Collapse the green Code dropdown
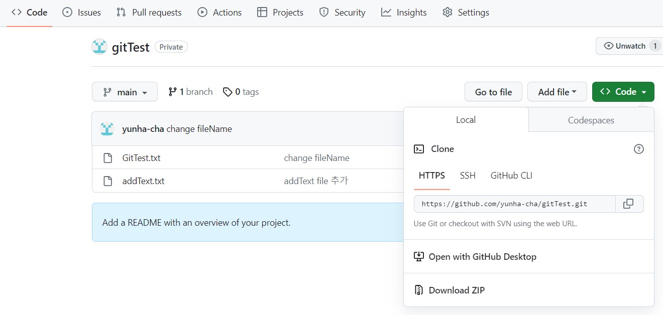 tap(623, 92)
